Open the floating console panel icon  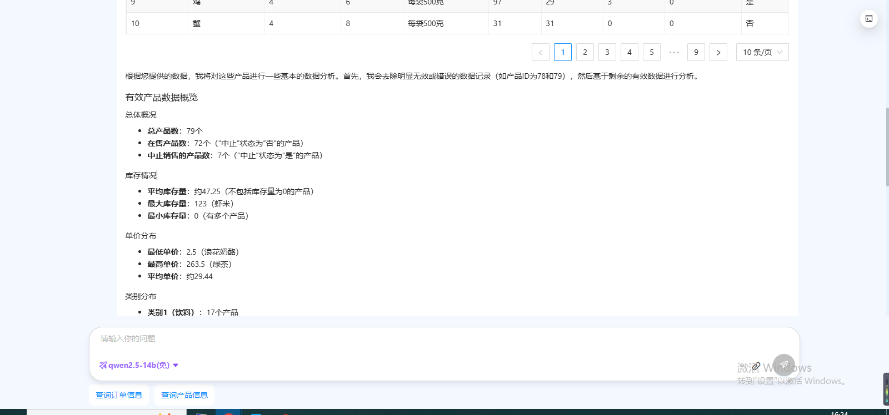[869, 19]
